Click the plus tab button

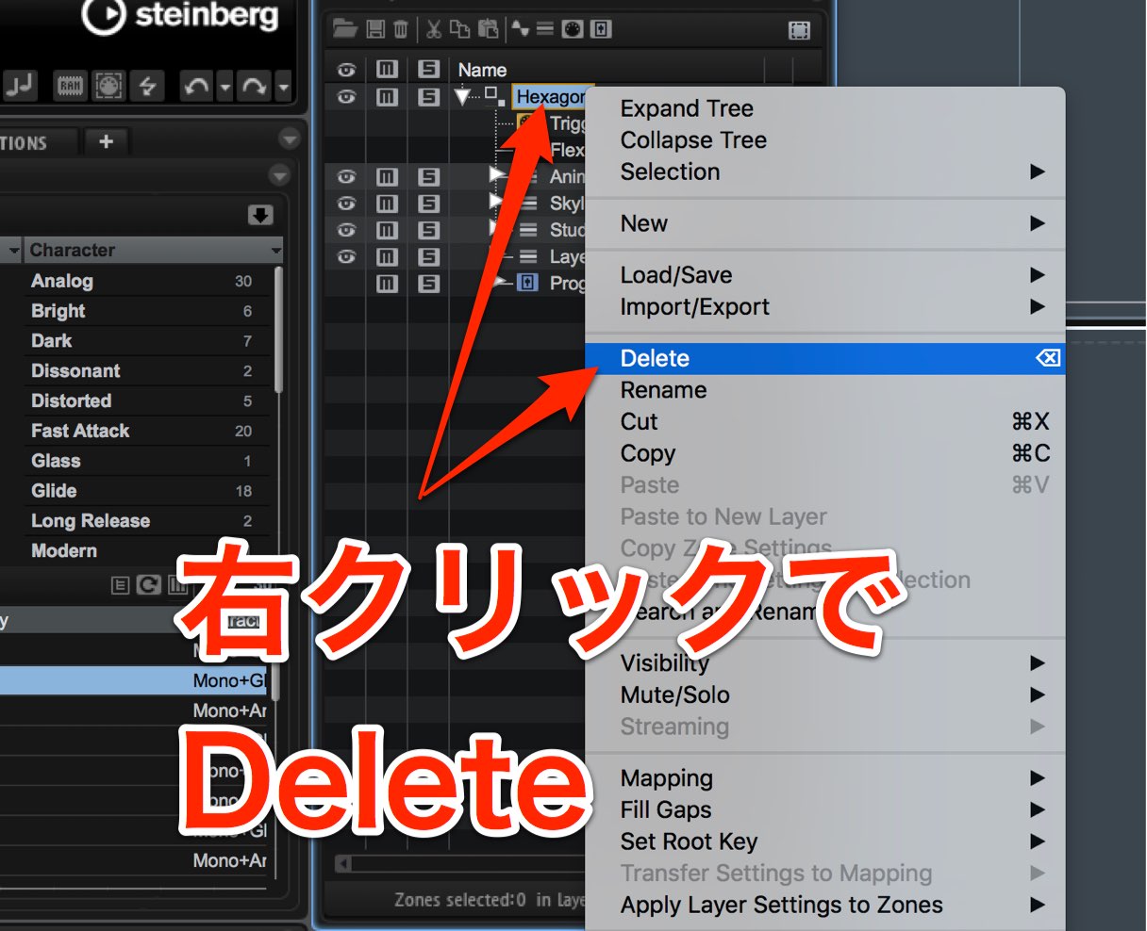[106, 141]
